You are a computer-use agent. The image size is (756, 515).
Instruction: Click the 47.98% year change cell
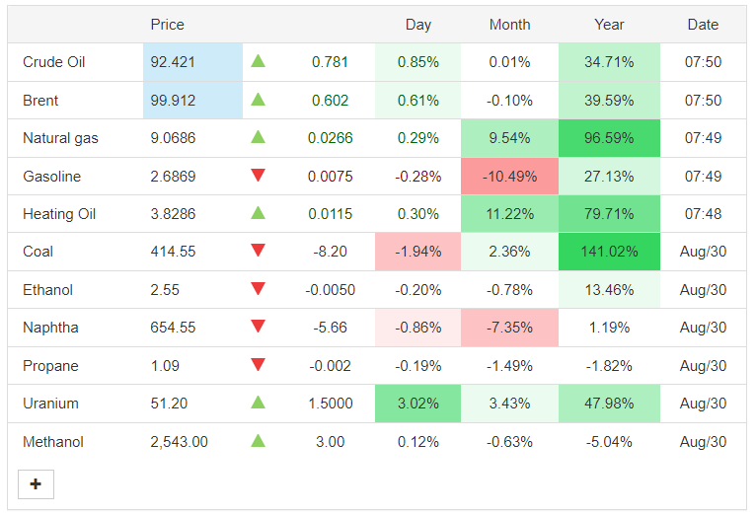(609, 404)
